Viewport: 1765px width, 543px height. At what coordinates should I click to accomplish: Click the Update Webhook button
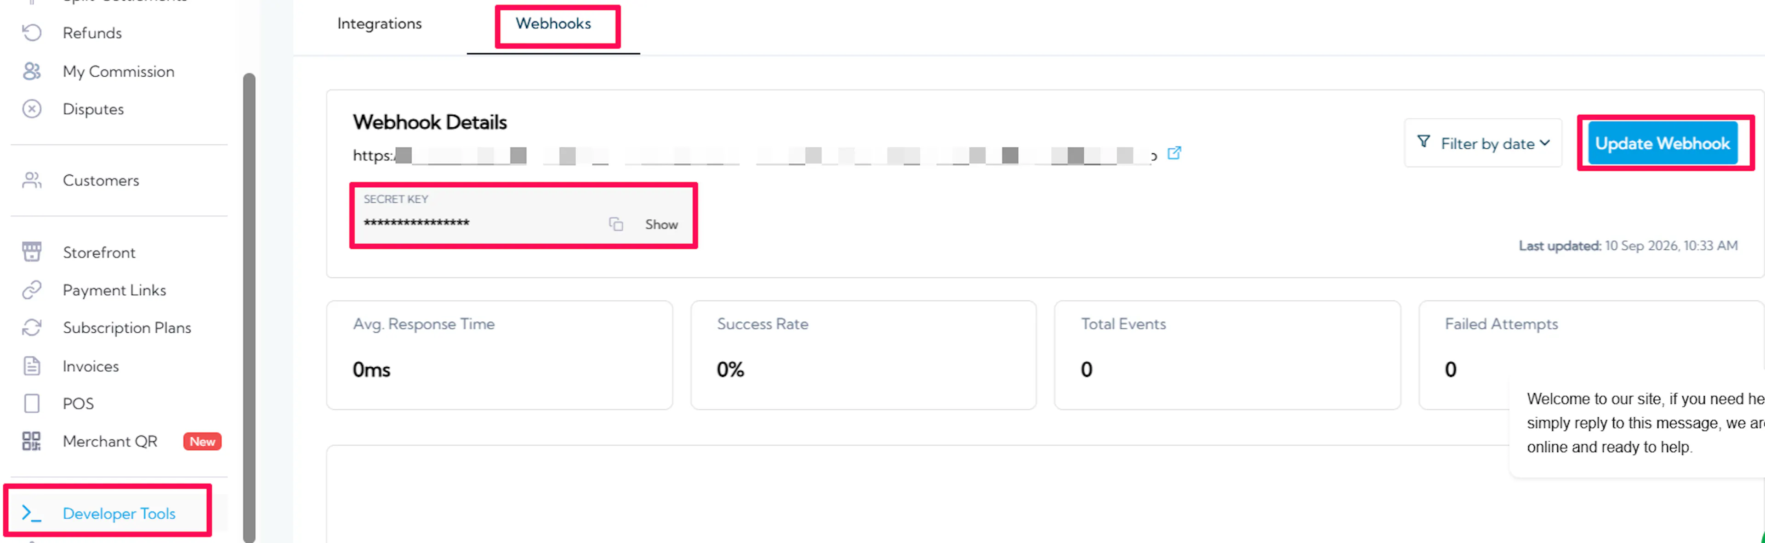[x=1662, y=143]
